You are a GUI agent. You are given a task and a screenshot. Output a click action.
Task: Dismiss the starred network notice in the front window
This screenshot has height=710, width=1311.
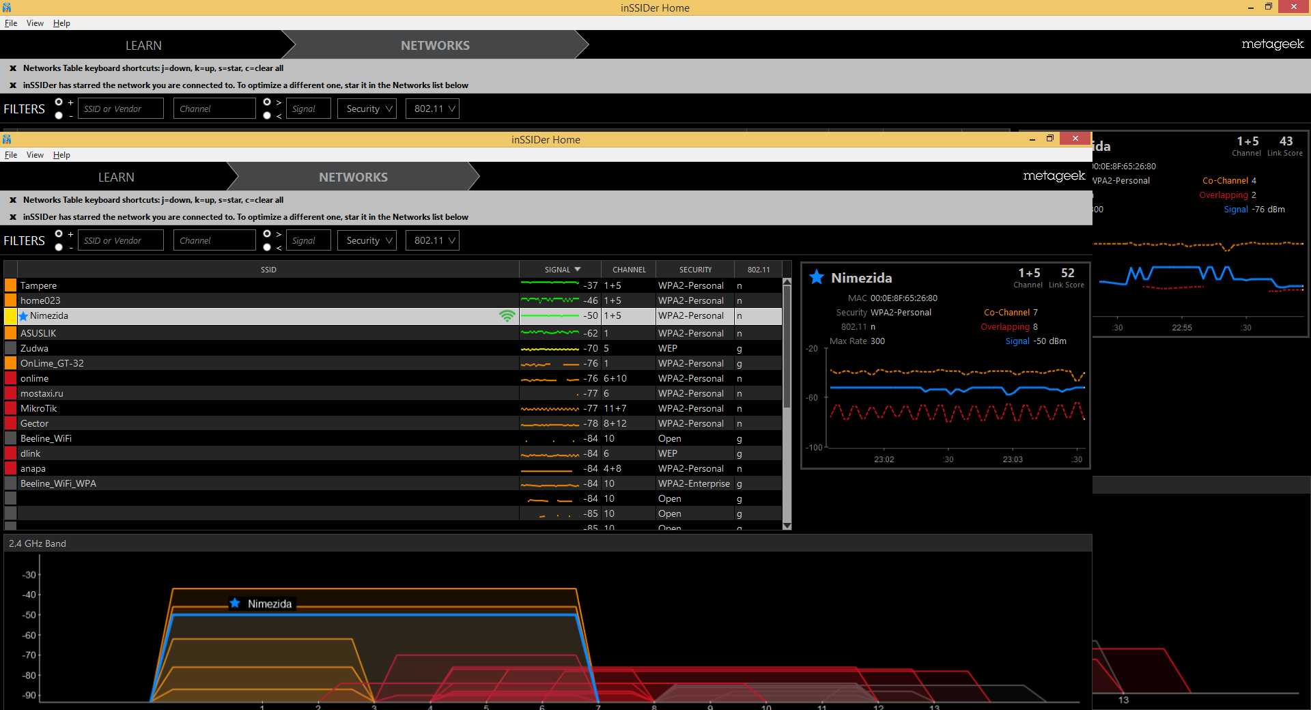[13, 217]
